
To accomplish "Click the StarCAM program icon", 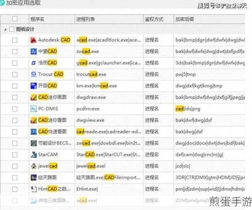I will [34, 155].
